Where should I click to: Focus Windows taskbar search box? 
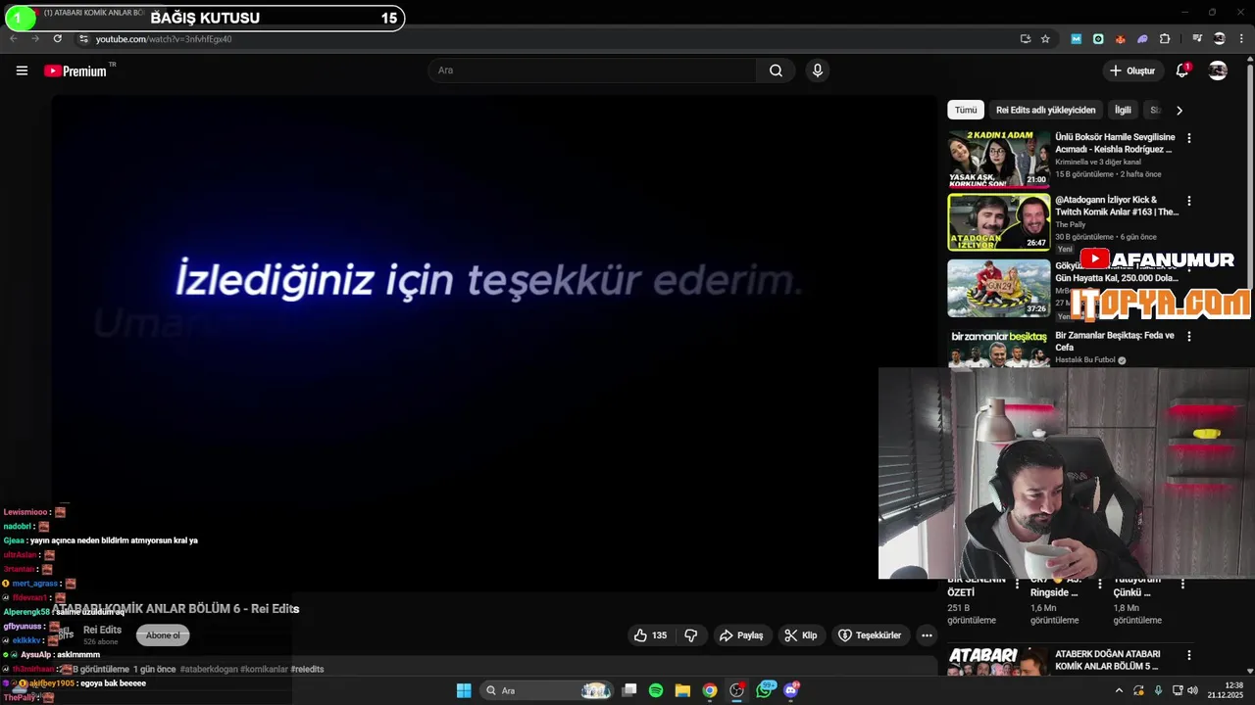(x=549, y=690)
